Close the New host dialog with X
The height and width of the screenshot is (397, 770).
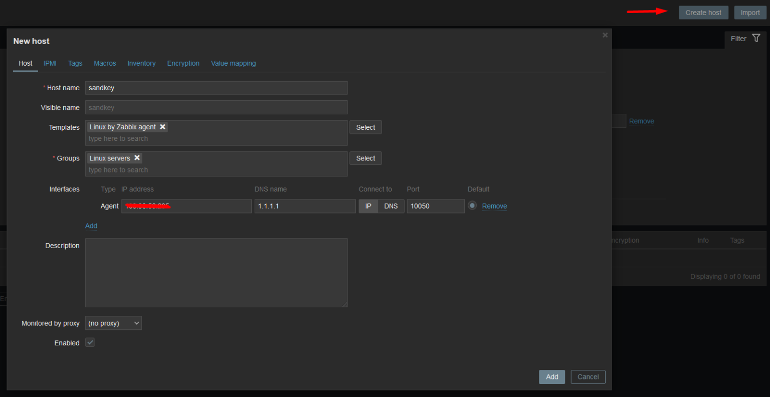point(605,35)
